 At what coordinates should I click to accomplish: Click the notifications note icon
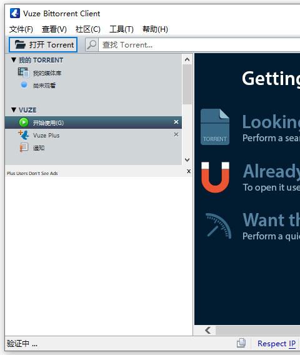[x=24, y=147]
